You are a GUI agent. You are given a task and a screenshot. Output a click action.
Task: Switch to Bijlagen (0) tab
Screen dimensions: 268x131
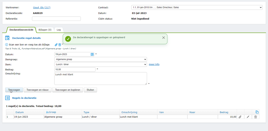[45, 30]
